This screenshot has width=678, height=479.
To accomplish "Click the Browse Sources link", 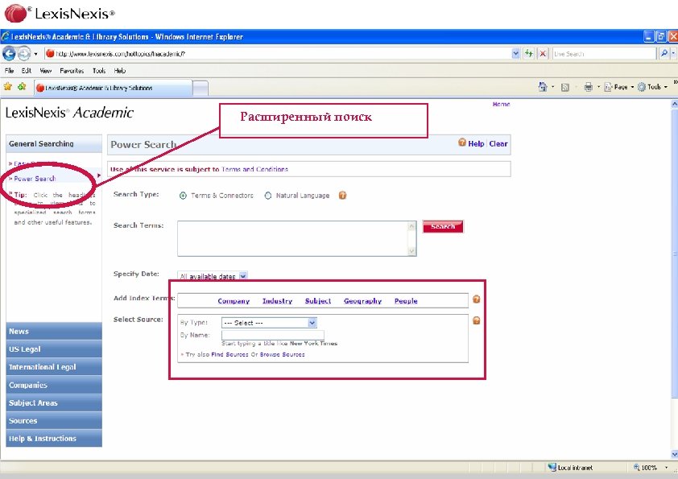I will pos(282,354).
